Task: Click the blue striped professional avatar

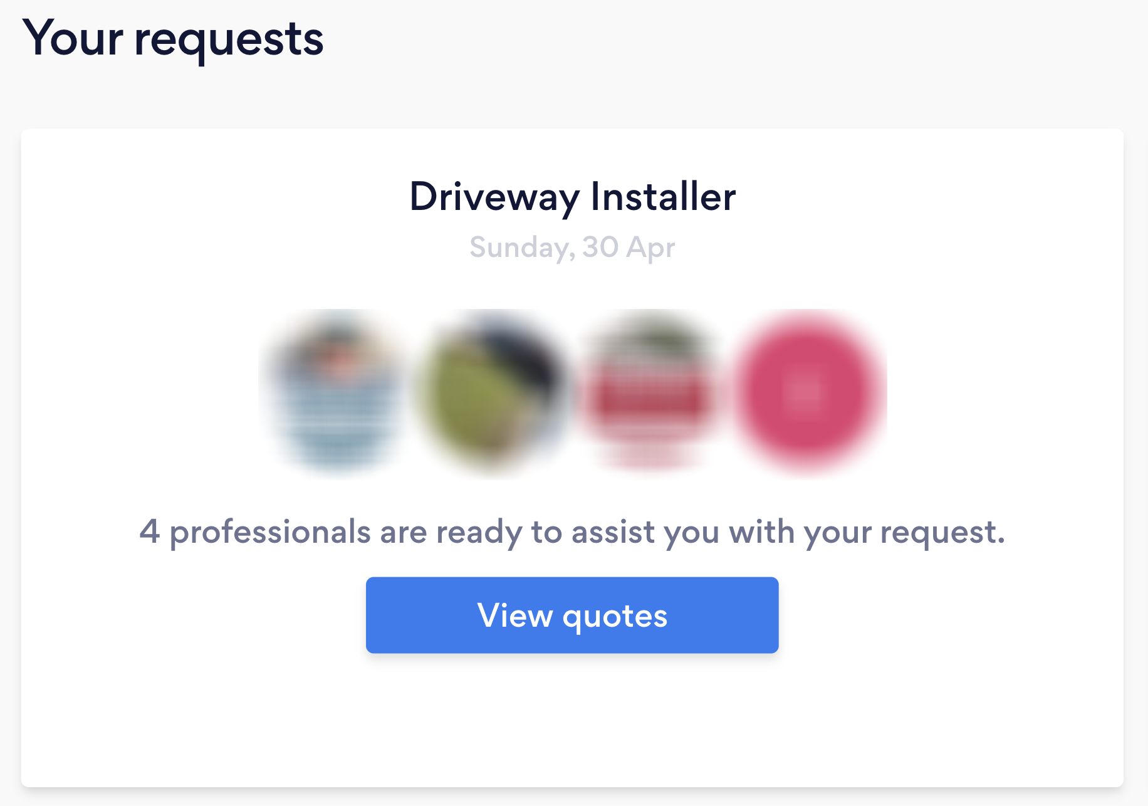Action: pos(337,393)
